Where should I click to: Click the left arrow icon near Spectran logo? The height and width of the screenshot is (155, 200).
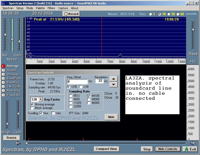18,143
